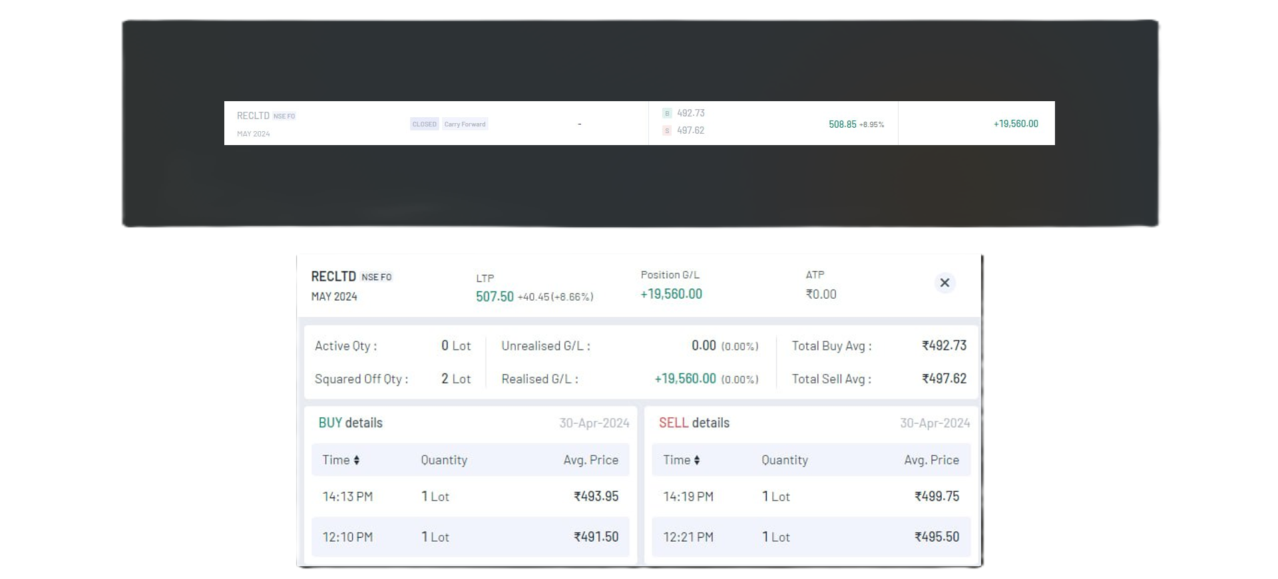Select the 14:13 PM buy row
1278x579 pixels.
(x=471, y=496)
